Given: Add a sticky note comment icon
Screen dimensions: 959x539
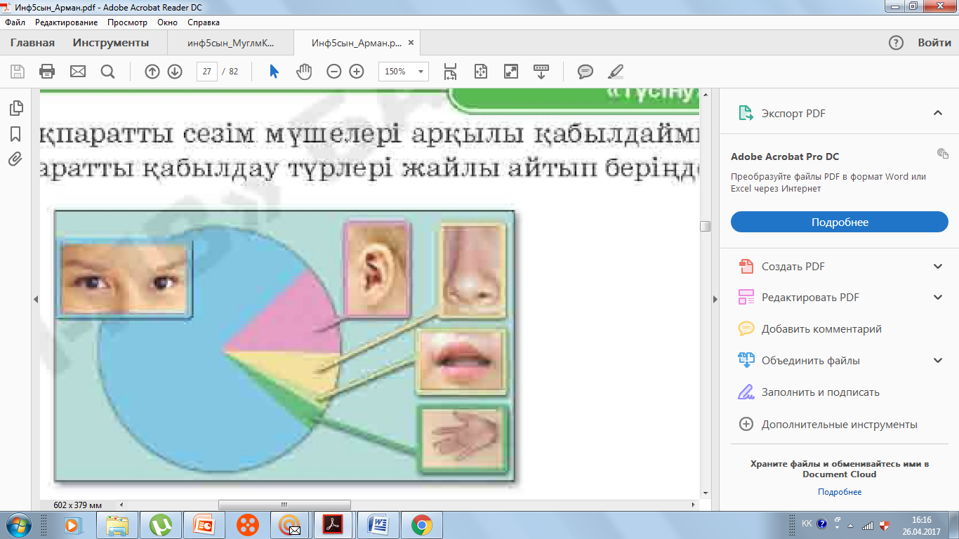Looking at the screenshot, I should 585,72.
